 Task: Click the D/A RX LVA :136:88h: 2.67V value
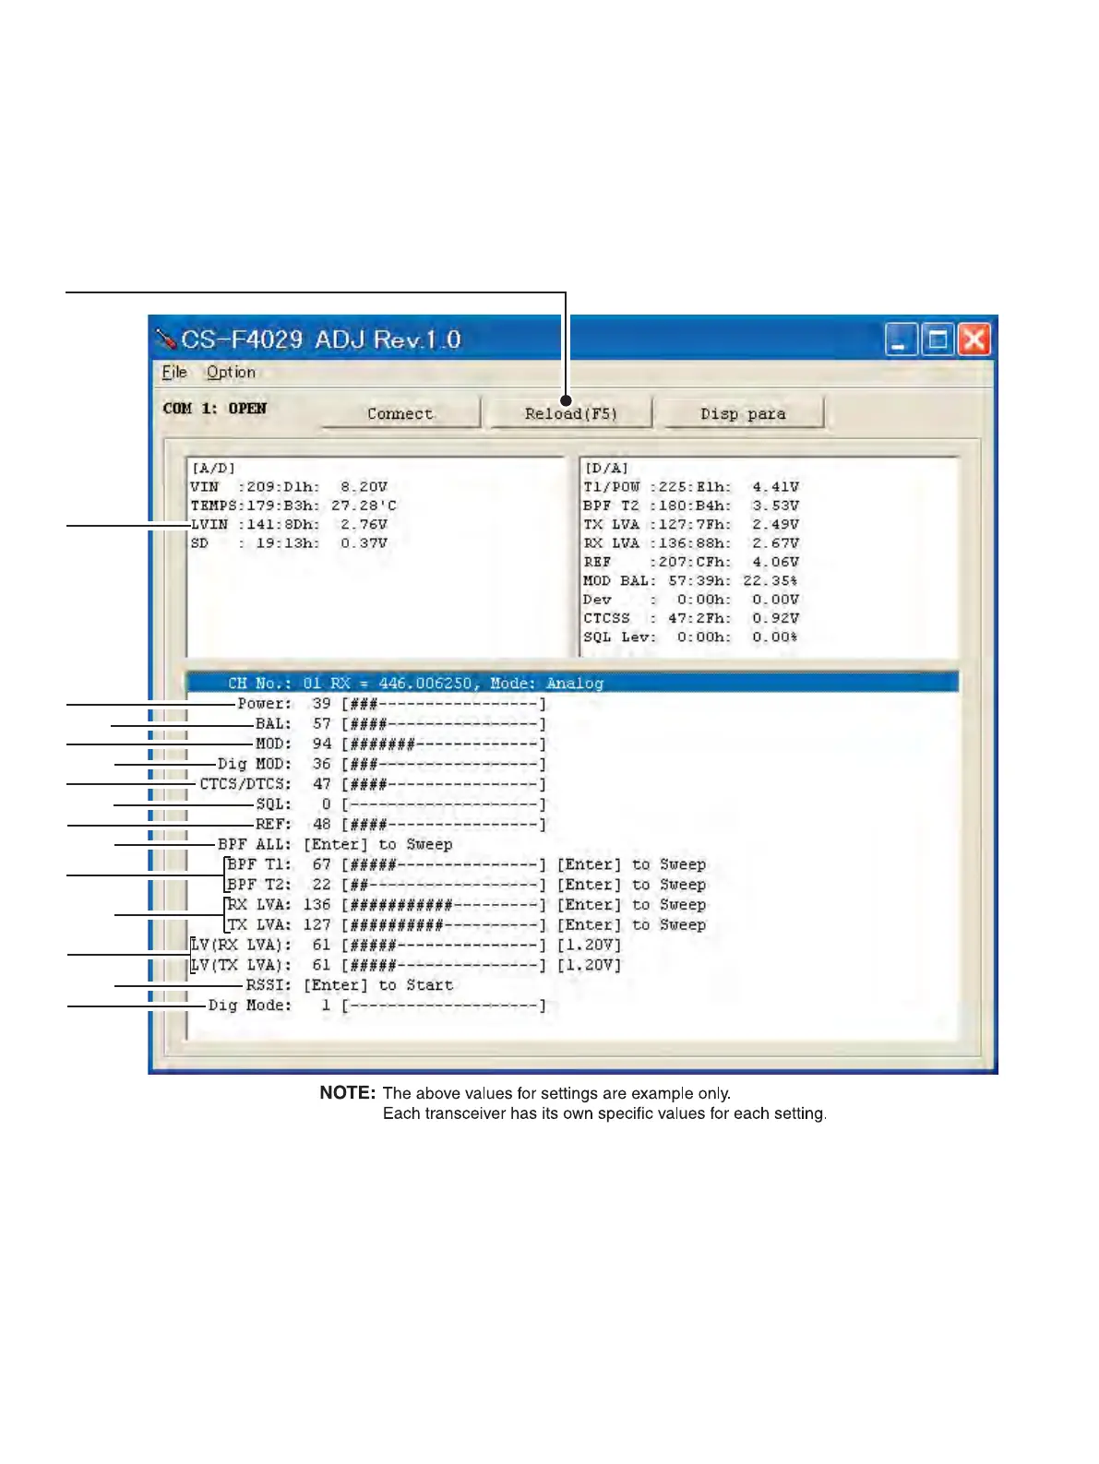(x=691, y=543)
